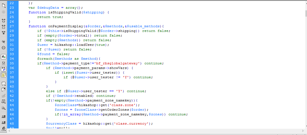Click 'loadUser' on line 31

[x=85, y=45]
